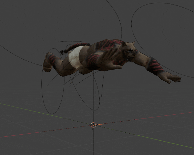The height and width of the screenshot is (155, 194).
Task: Select the flying cat character's head
Action: click(x=129, y=51)
